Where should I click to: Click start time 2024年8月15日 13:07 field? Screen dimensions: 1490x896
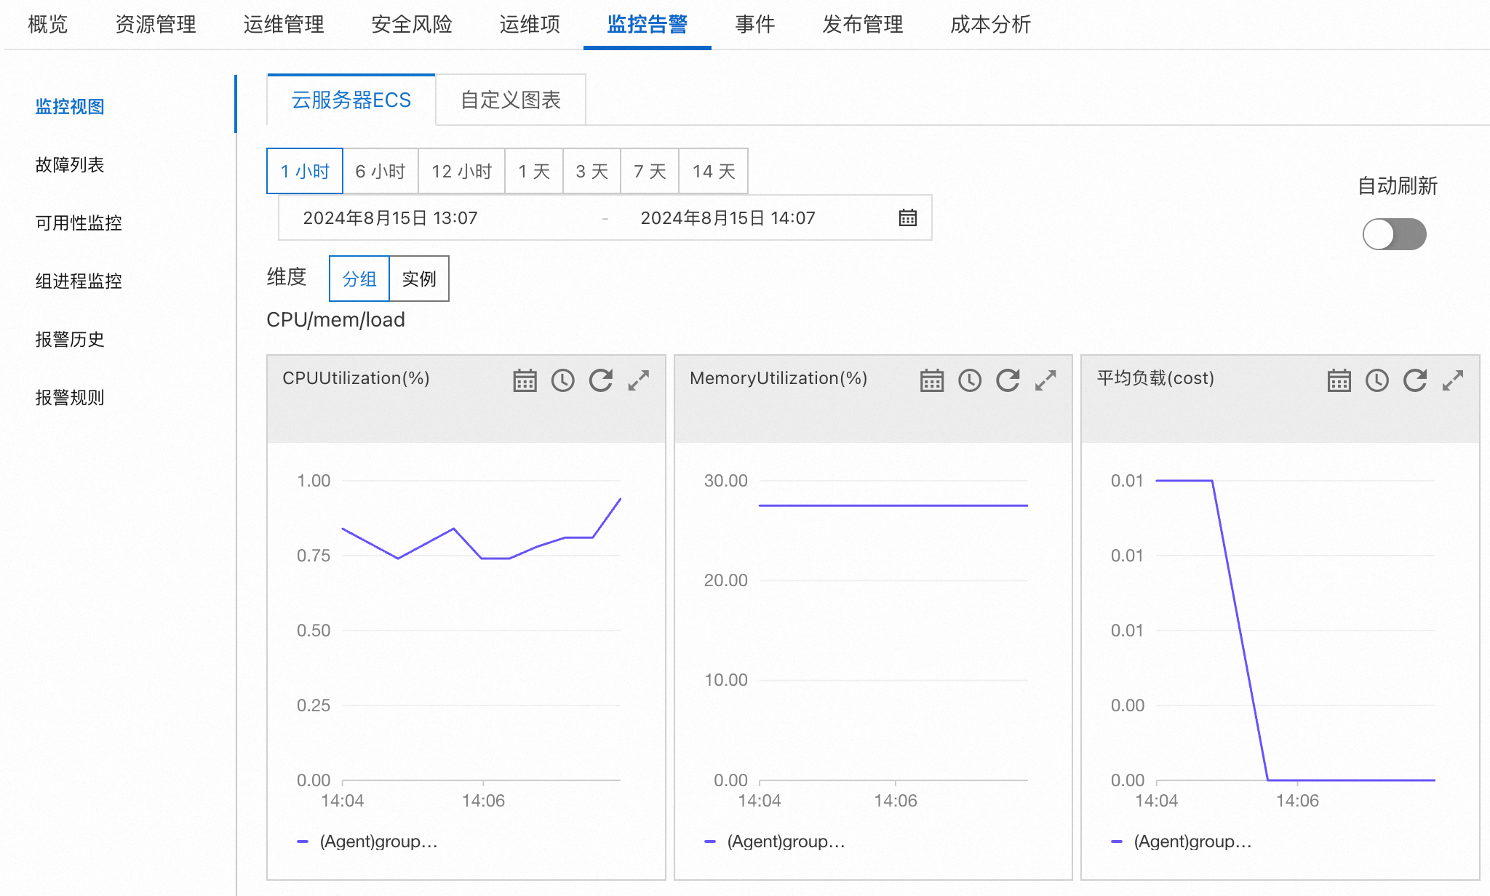[x=390, y=217]
